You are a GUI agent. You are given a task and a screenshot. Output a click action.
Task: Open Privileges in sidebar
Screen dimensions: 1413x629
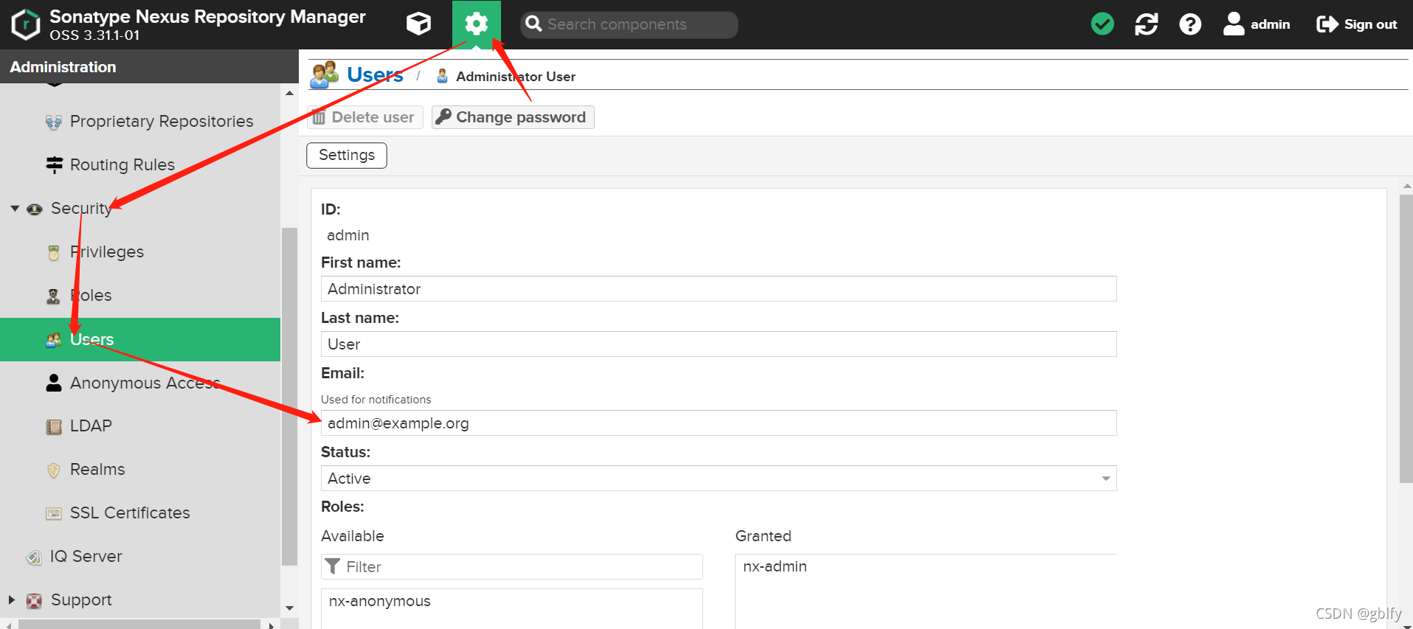107,251
